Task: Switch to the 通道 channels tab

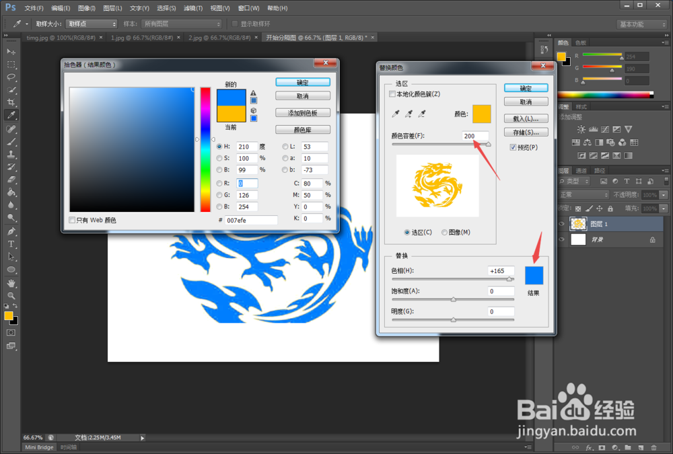Action: [x=581, y=170]
